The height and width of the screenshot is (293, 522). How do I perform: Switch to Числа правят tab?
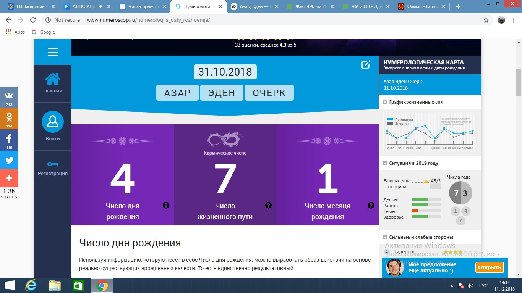pos(143,6)
